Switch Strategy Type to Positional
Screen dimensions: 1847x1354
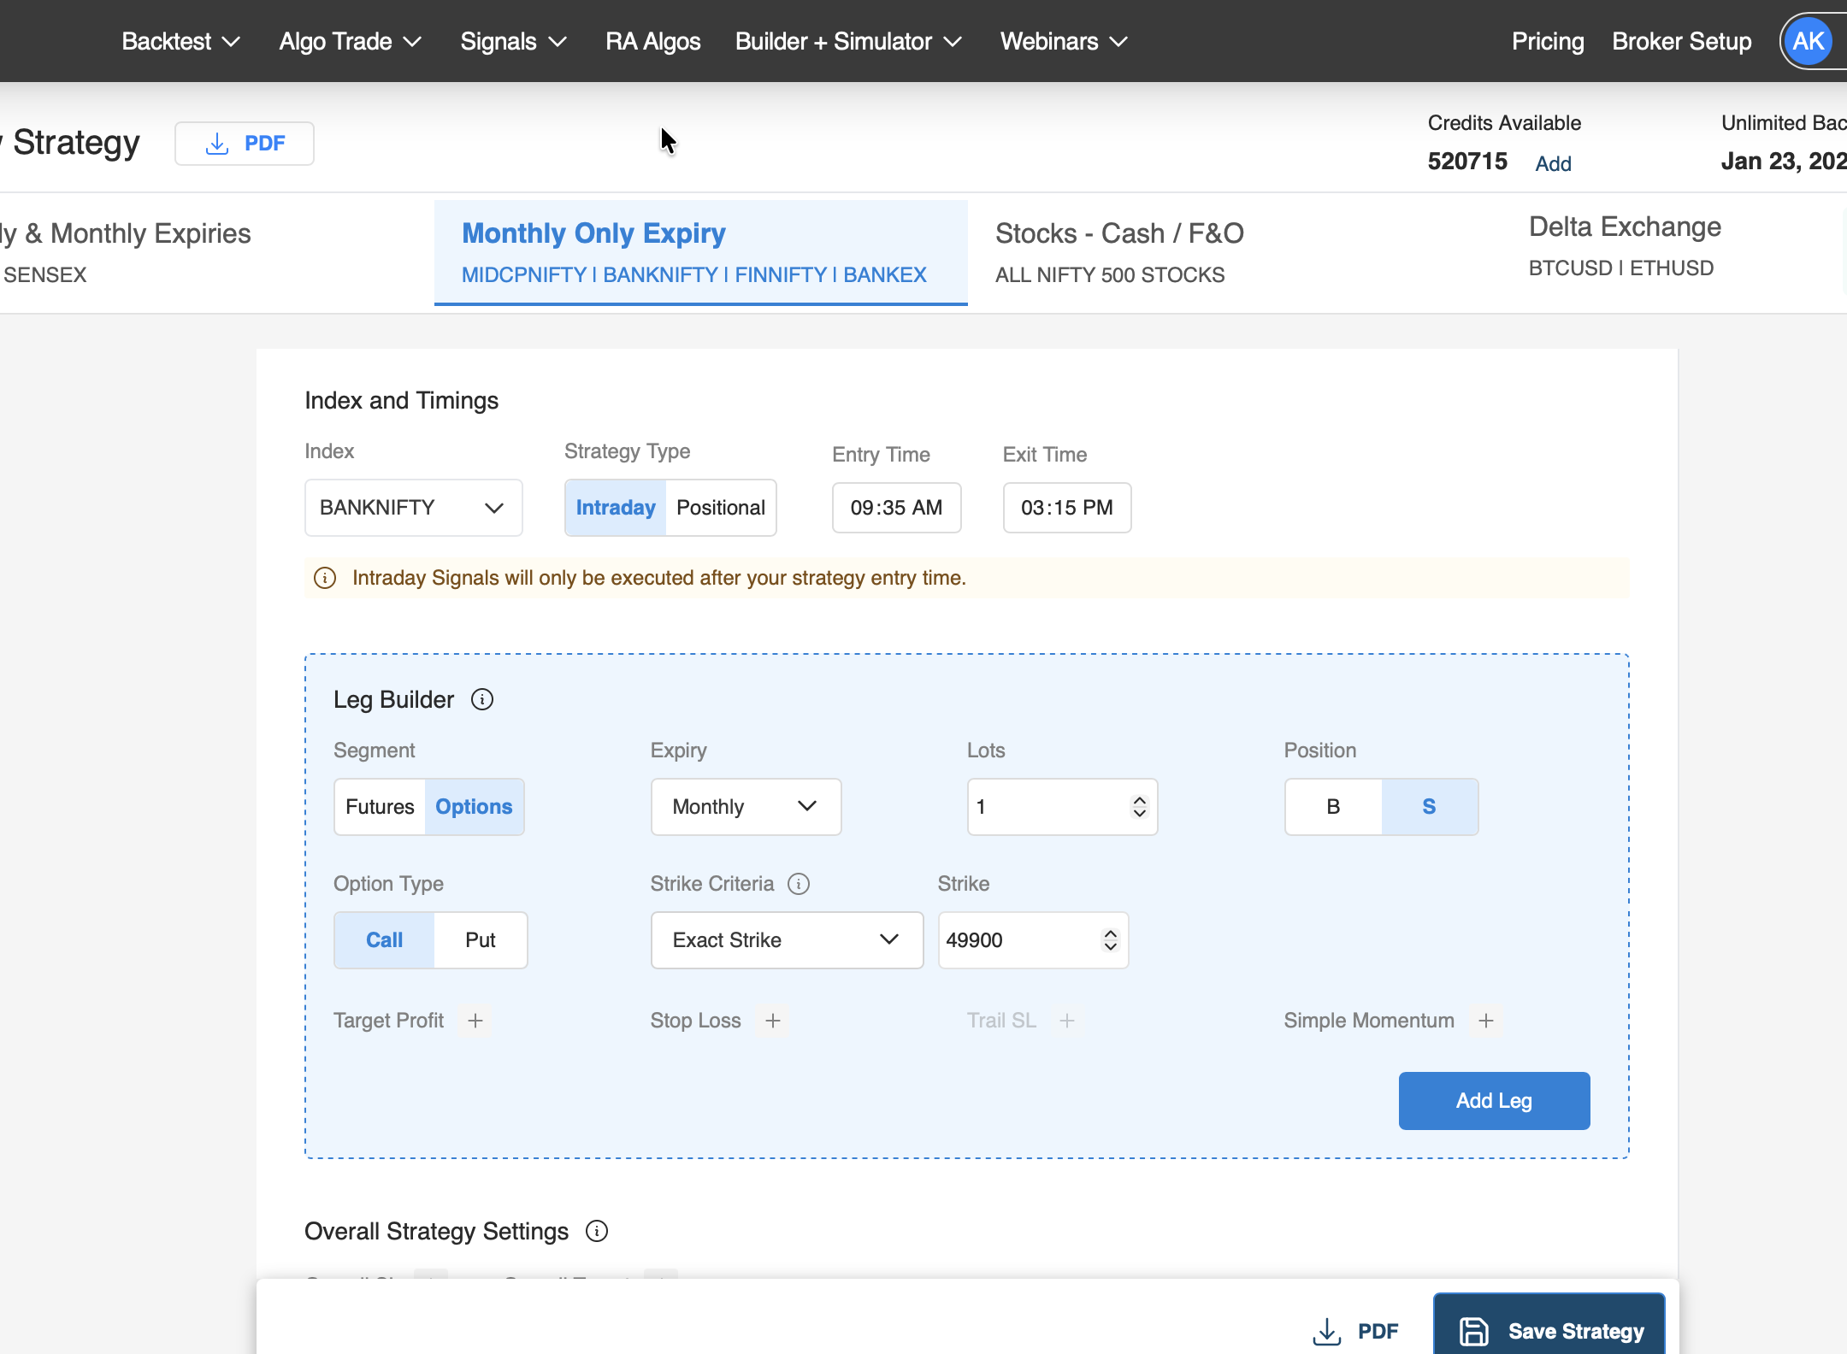click(x=720, y=508)
